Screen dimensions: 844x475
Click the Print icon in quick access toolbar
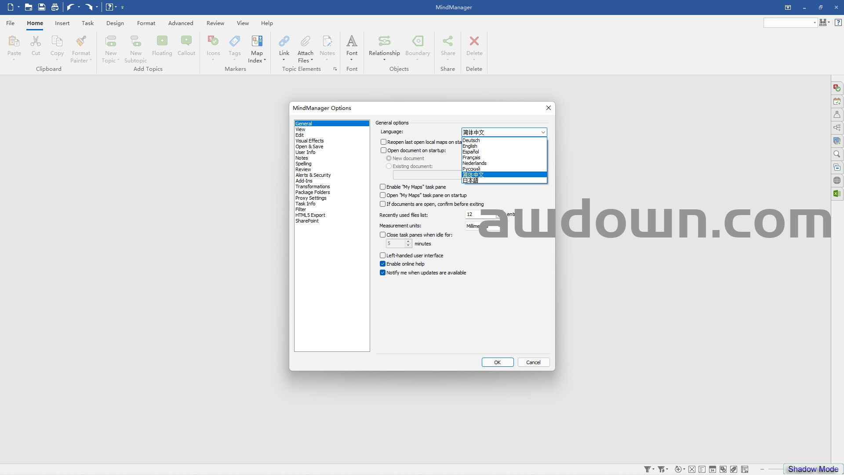(55, 7)
